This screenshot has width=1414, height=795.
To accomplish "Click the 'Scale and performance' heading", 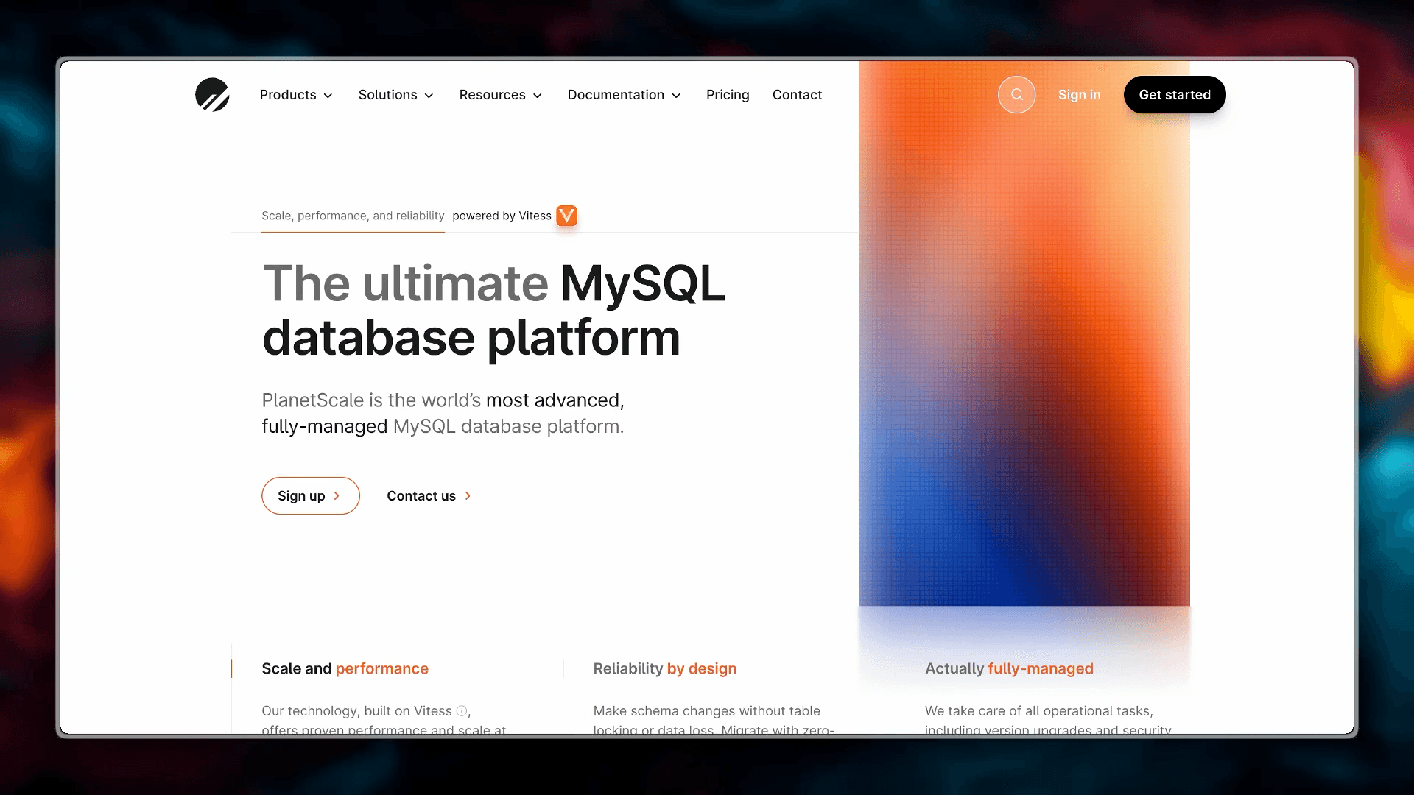I will (345, 668).
